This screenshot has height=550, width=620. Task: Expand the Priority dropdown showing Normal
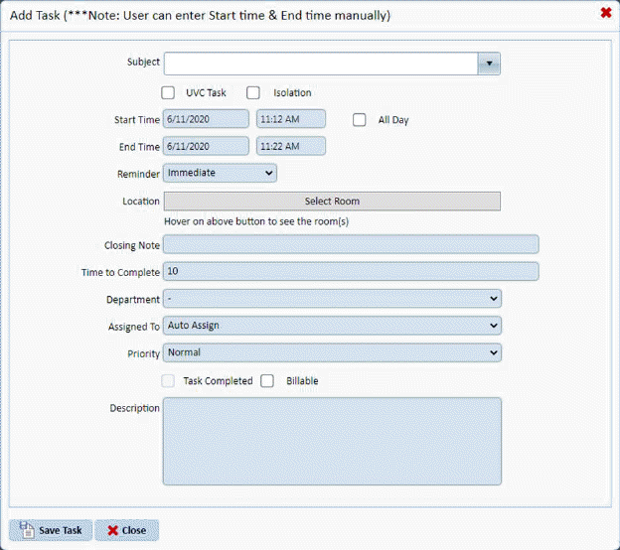[332, 352]
